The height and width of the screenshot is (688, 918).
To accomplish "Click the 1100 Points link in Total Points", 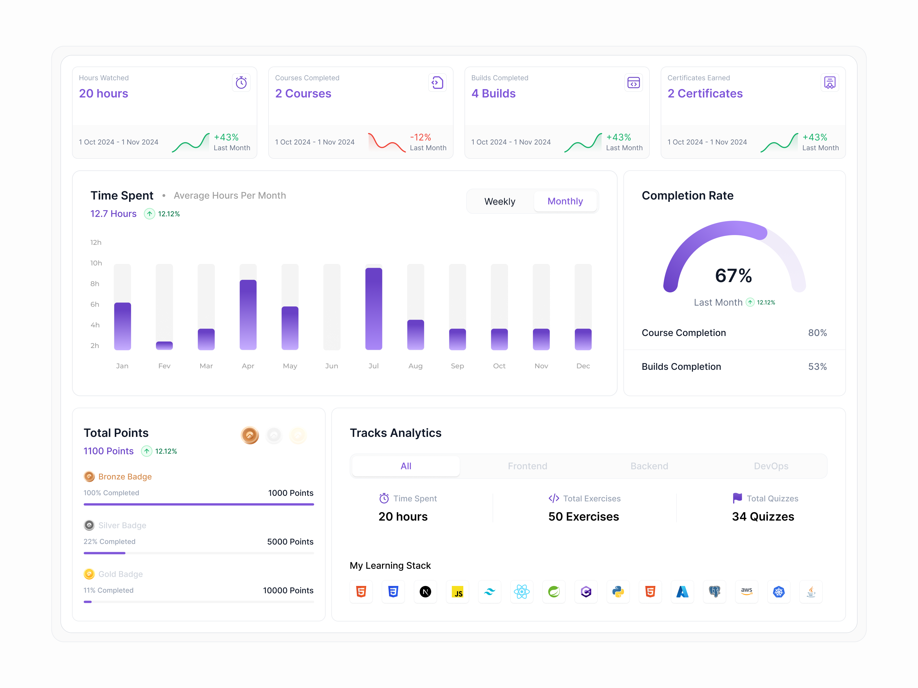I will click(108, 451).
